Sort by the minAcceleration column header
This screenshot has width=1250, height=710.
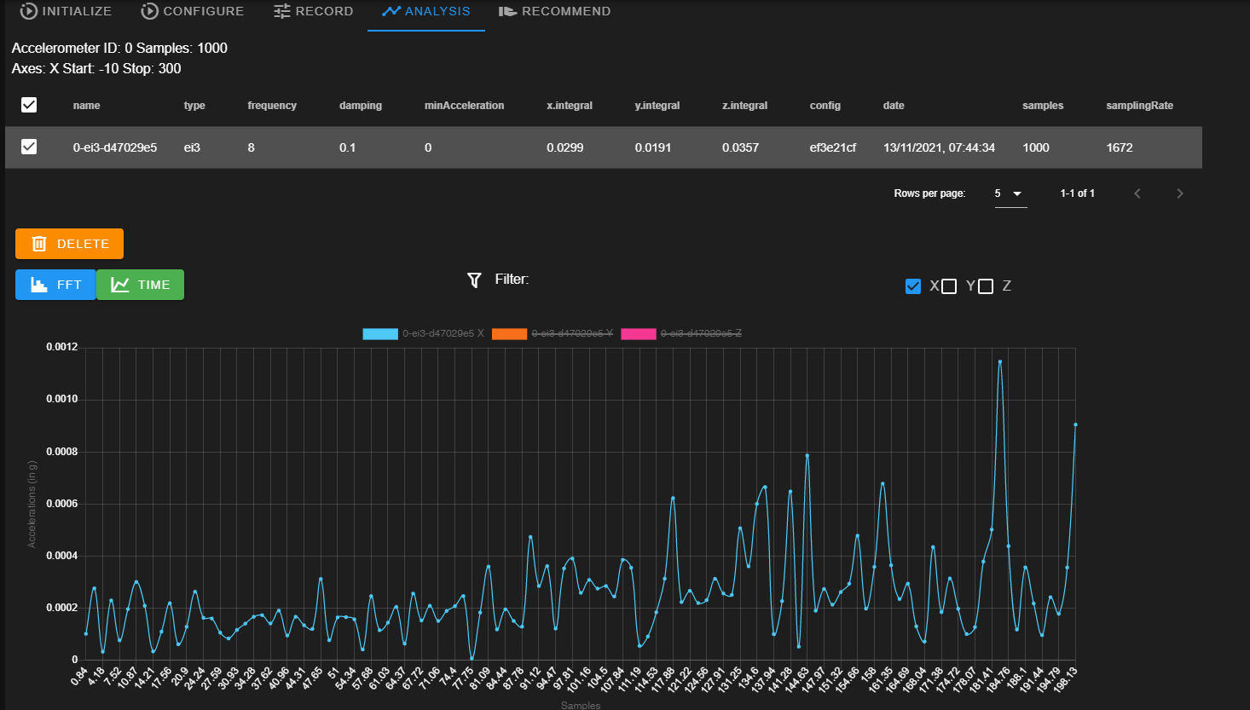click(x=465, y=106)
